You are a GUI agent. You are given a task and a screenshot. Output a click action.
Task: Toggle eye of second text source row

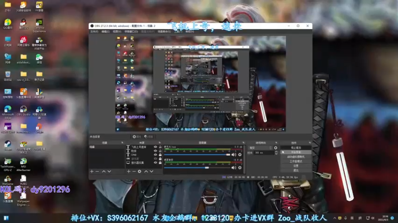coord(156,151)
